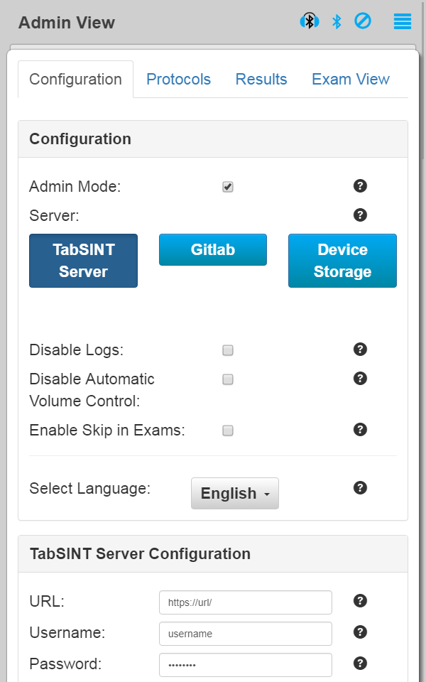Check Disable Automatic Volume Control

click(x=228, y=379)
